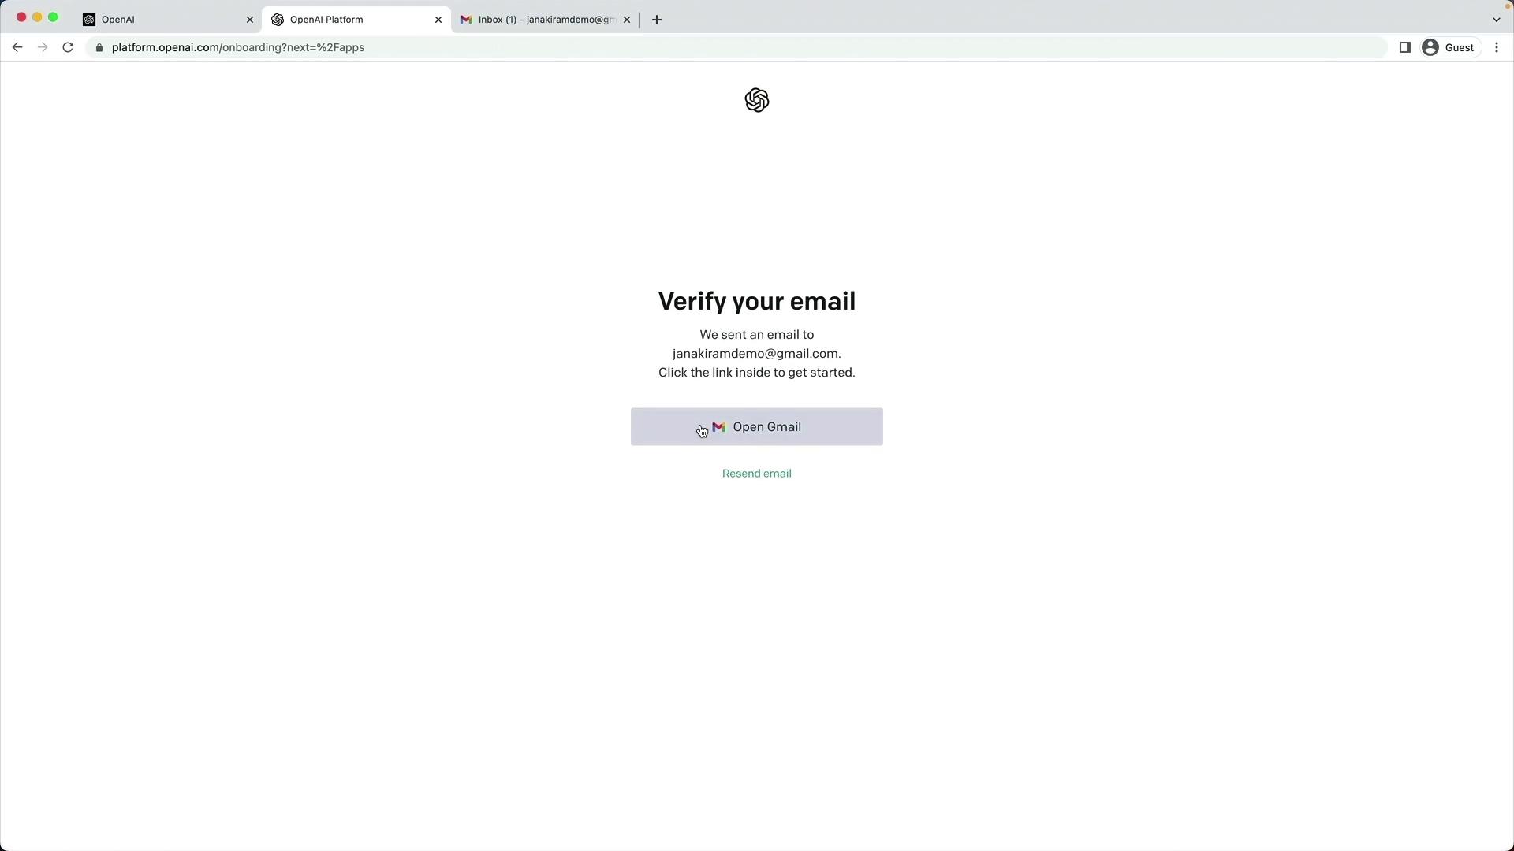Image resolution: width=1514 pixels, height=851 pixels.
Task: Click the forward navigation arrow
Action: coord(43,47)
